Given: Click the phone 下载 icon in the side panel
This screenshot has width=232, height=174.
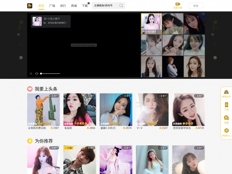Looking at the screenshot, I should (226, 105).
